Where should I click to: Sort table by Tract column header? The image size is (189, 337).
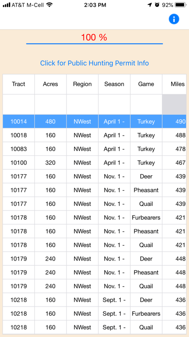(x=19, y=84)
